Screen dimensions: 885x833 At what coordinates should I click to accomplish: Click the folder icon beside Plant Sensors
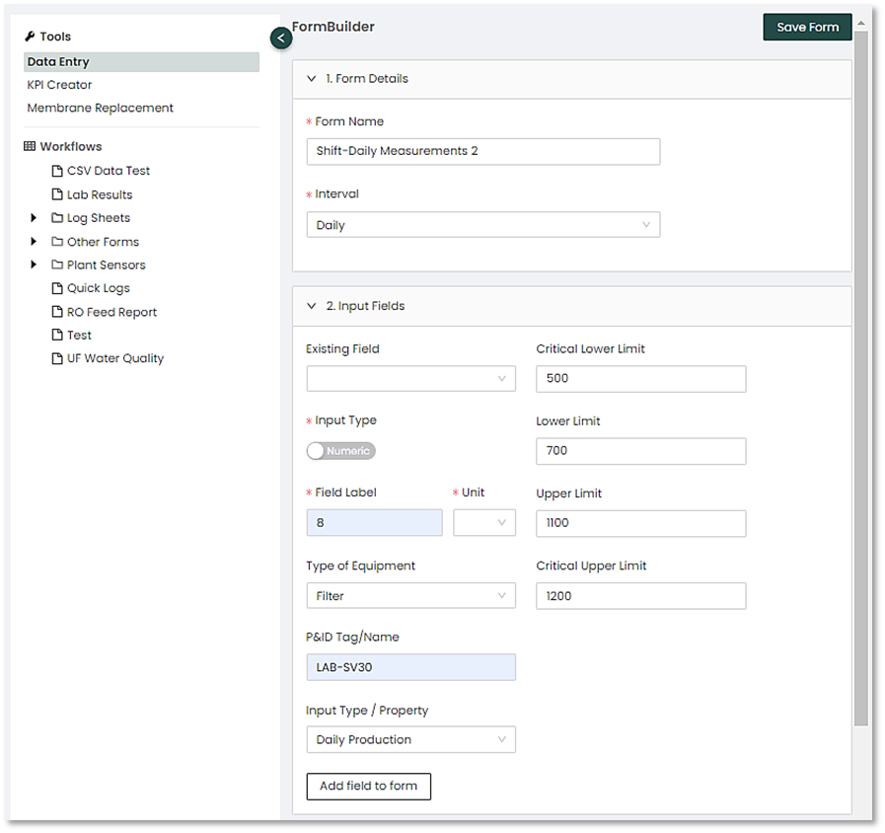point(57,265)
